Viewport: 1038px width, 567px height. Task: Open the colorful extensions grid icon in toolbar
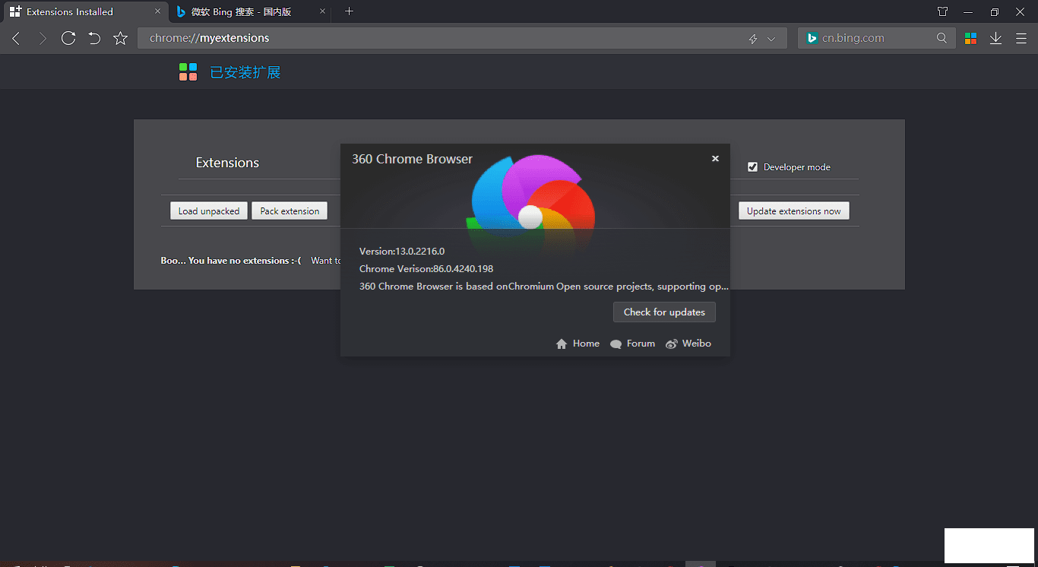click(x=970, y=38)
